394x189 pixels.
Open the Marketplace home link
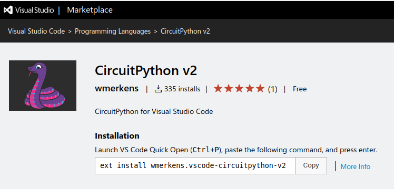point(90,10)
